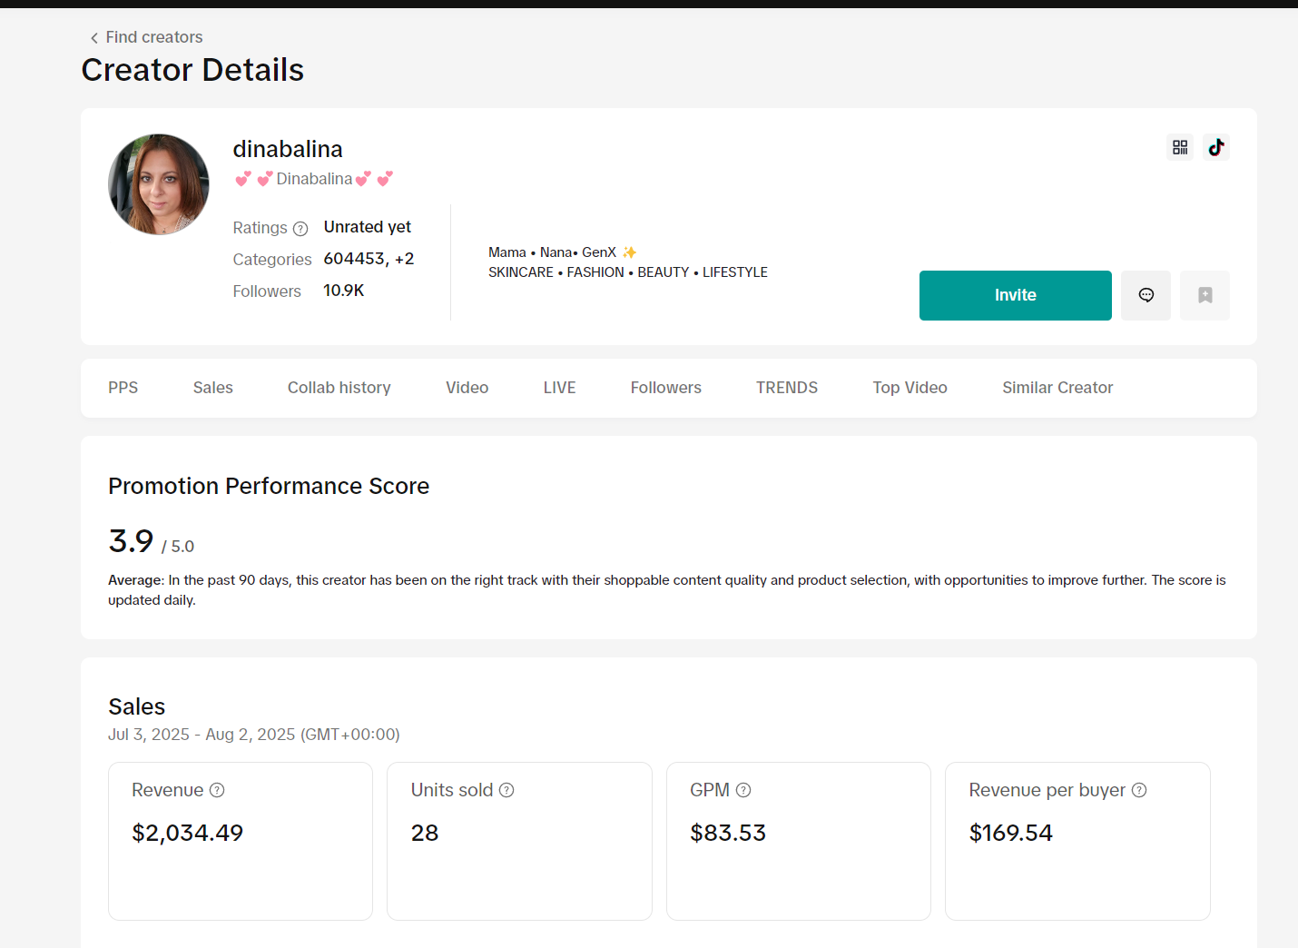View the TRENDS tab
1298x948 pixels.
pos(787,388)
